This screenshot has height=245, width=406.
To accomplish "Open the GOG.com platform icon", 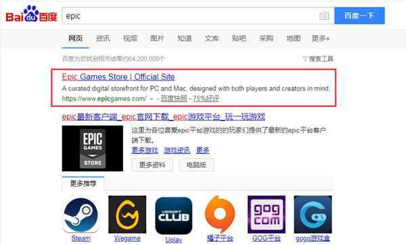I will point(267,215).
